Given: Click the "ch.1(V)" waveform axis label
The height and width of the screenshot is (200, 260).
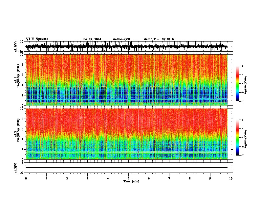Looking at the screenshot, I should [x=16, y=46].
